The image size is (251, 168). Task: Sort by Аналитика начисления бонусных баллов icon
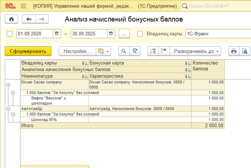pos(188,70)
